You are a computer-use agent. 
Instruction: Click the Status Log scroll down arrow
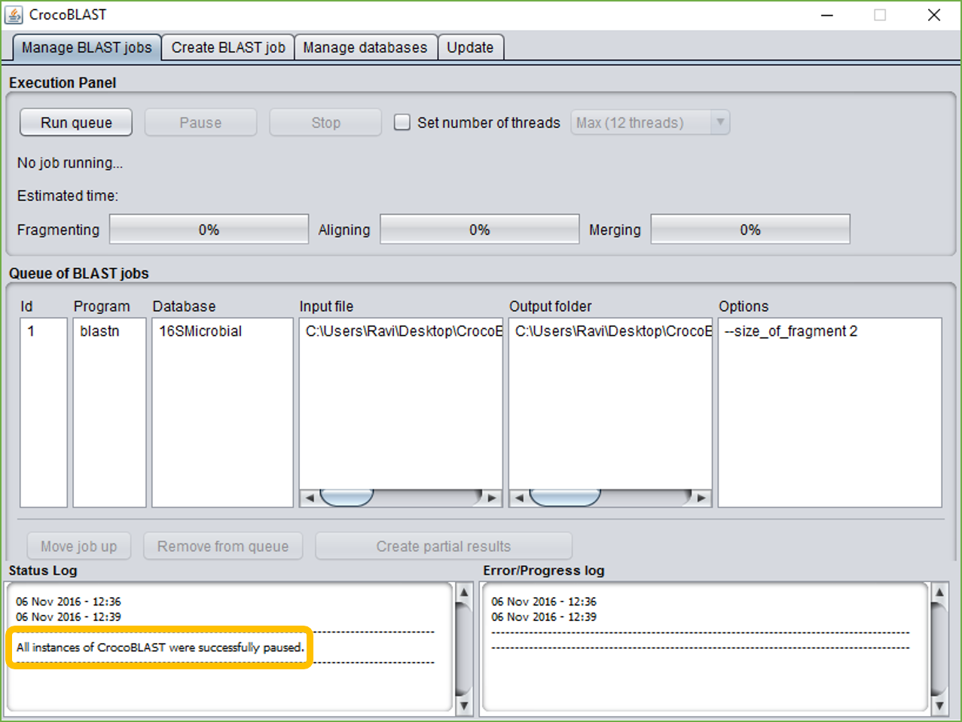(464, 705)
